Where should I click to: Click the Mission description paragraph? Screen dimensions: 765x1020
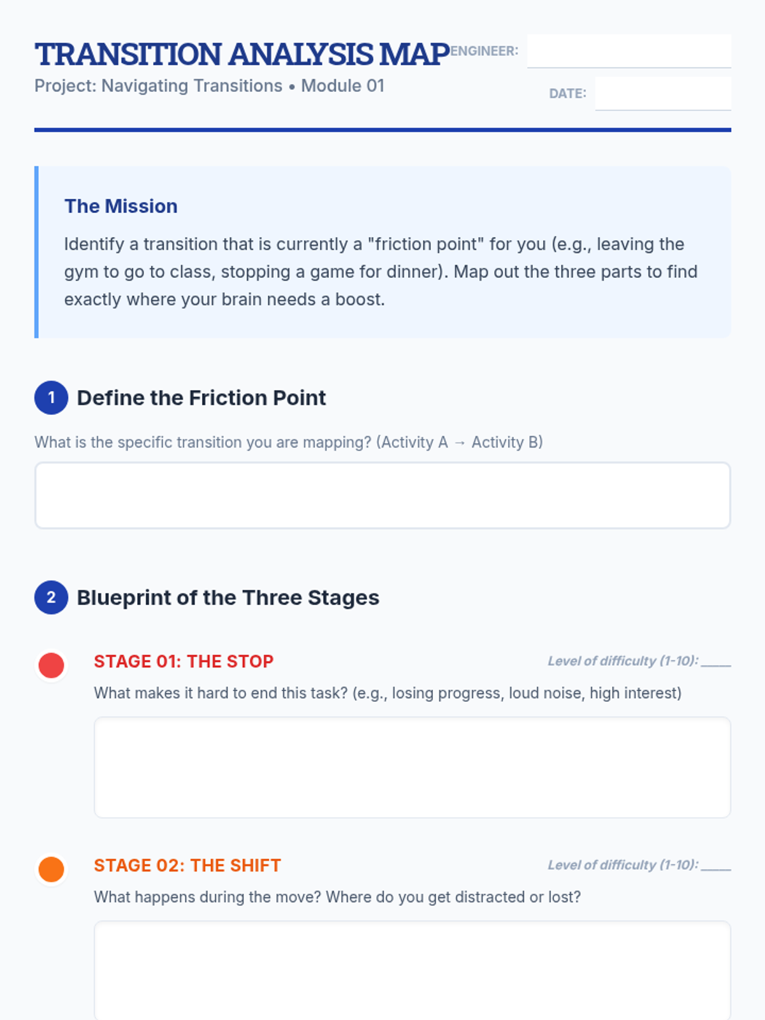(x=381, y=272)
